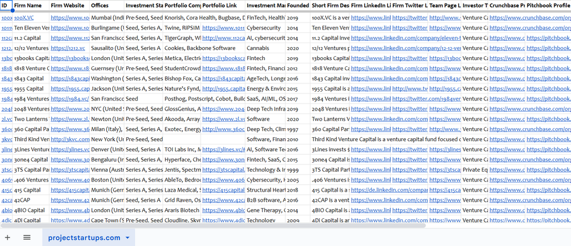Select the Araris Biotech portfolio cell
Viewport: 571px width, 246px height.
click(182, 210)
